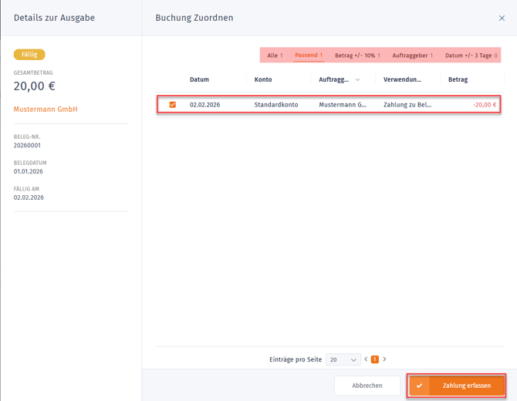The height and width of the screenshot is (401, 517).
Task: Click the sort chevron beside Auftraggeber column
Action: (357, 80)
